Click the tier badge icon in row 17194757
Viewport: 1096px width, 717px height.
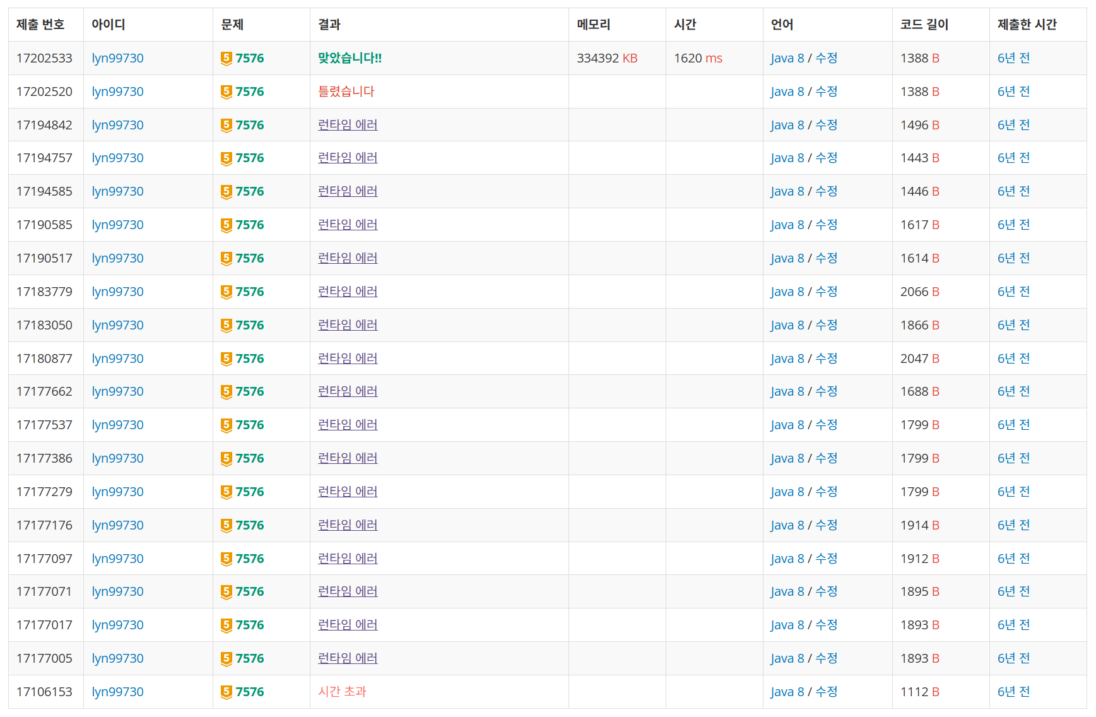(x=227, y=158)
